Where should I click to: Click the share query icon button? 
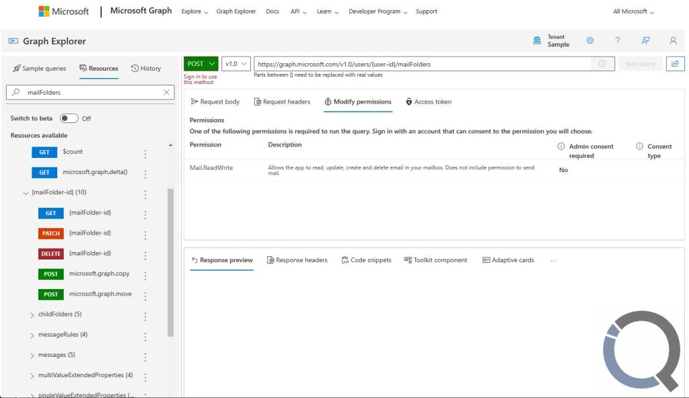tap(675, 64)
